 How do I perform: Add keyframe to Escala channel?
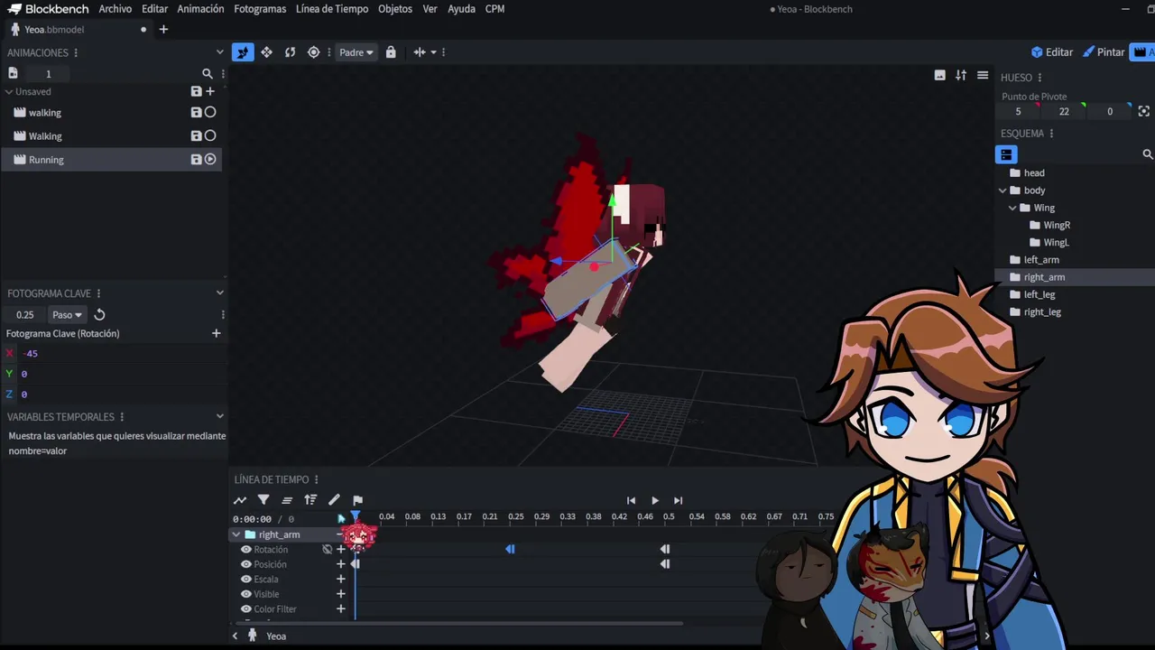click(x=341, y=579)
